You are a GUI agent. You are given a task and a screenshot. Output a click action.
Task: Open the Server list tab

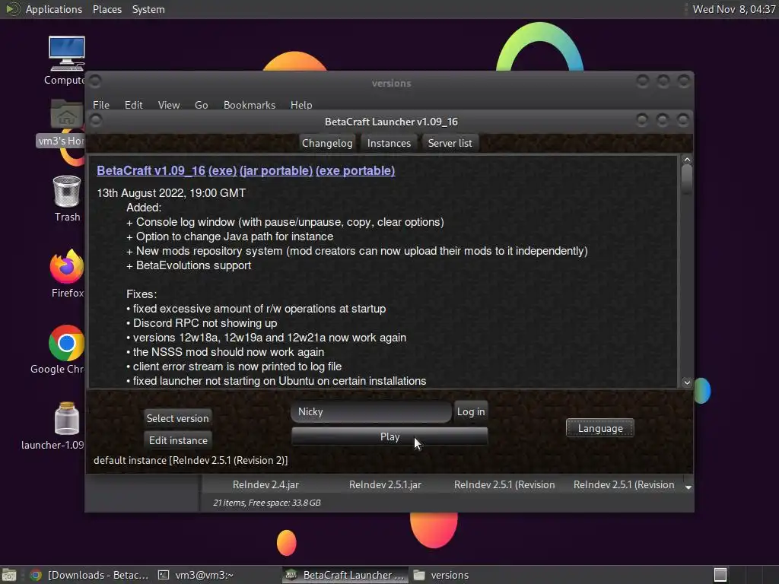[x=450, y=143]
